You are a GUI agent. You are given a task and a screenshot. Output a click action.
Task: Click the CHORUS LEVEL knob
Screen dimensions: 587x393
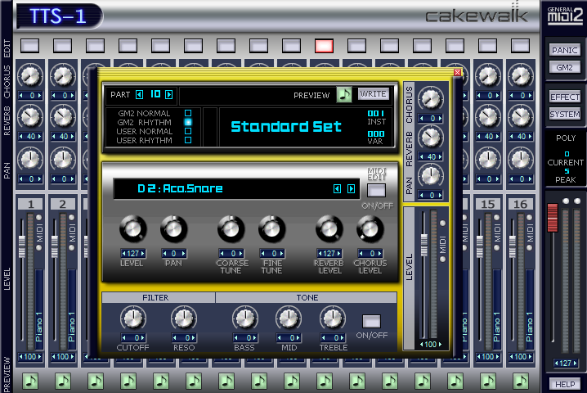tap(370, 228)
